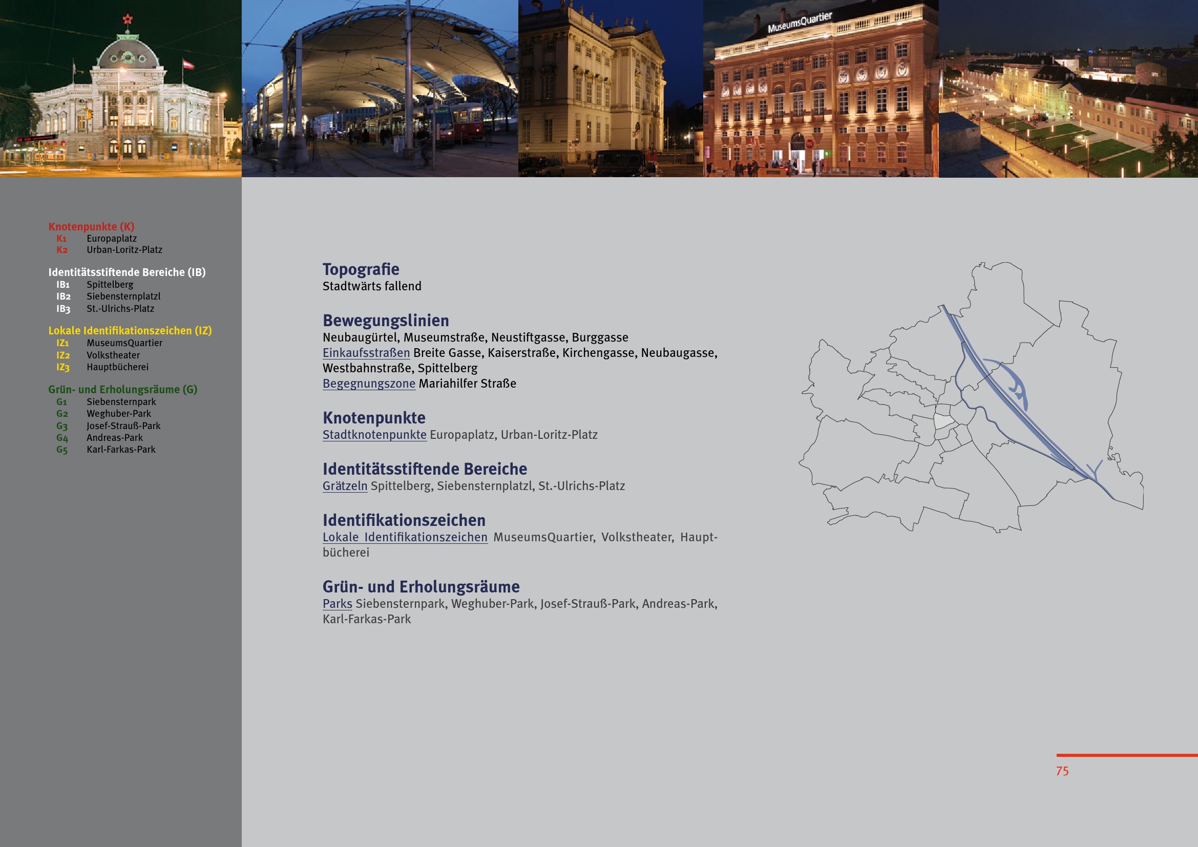1198x847 pixels.
Task: Click the Knotenpunkte (K) red sidebar heading
Action: pos(91,227)
